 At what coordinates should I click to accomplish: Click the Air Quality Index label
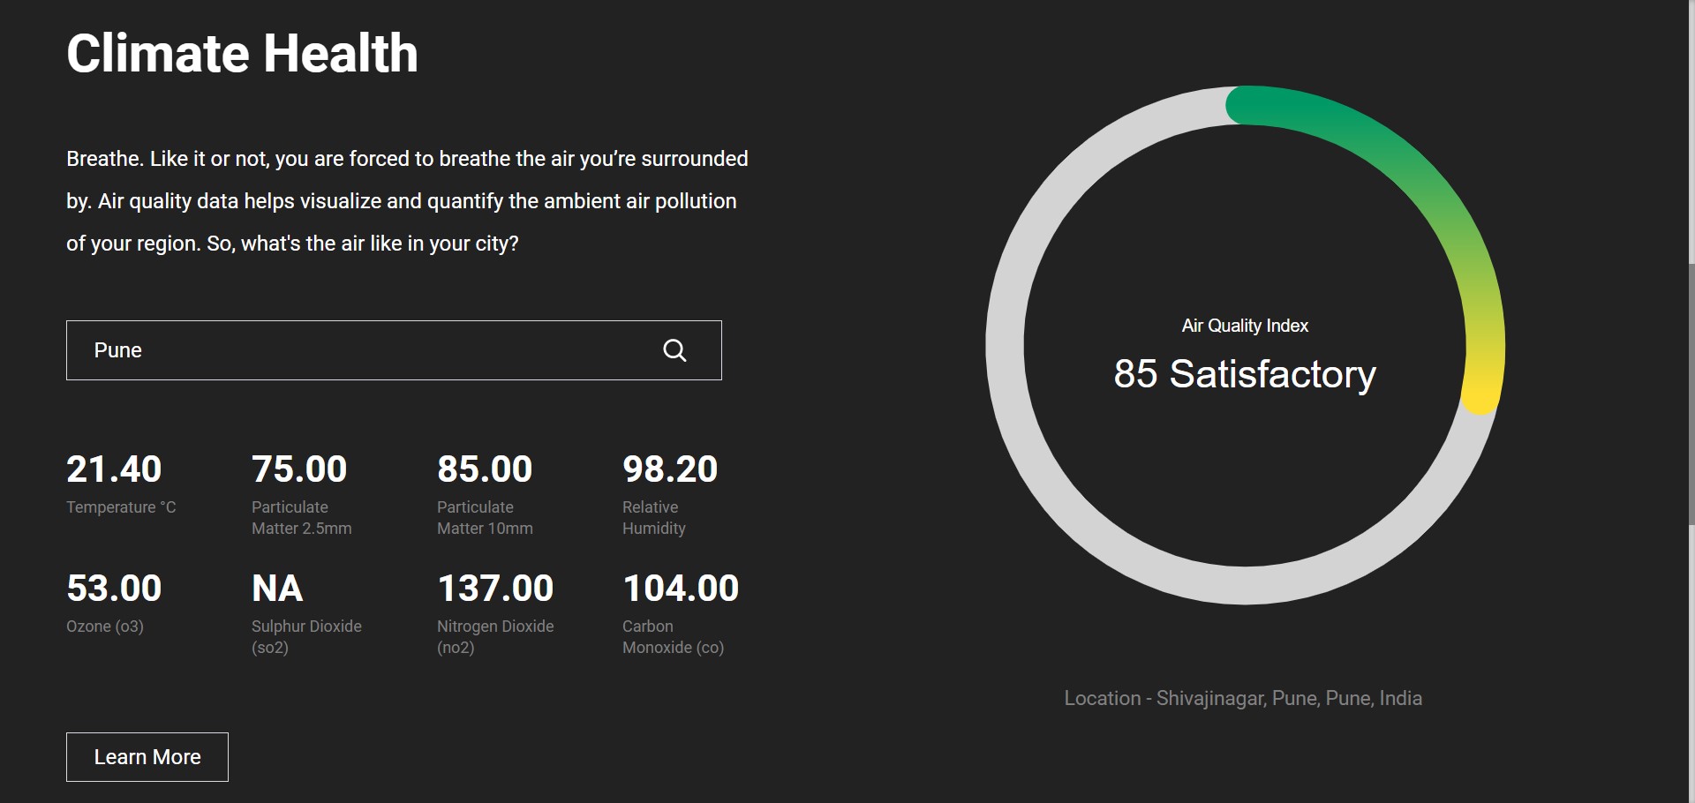pyautogui.click(x=1245, y=326)
